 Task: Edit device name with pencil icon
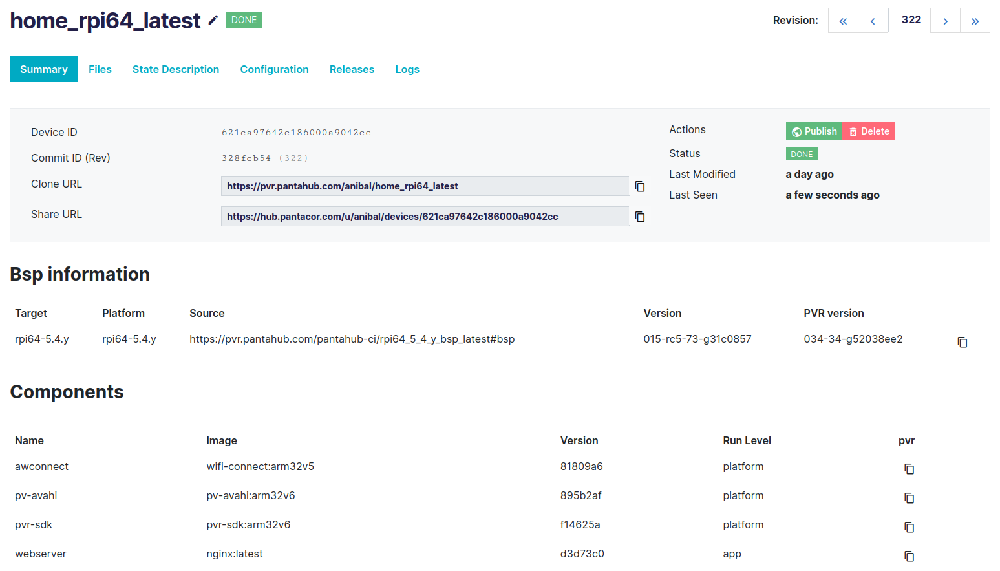click(x=213, y=21)
